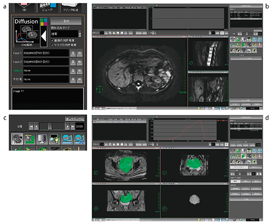
Task: Click the white left-arrow expander next to Diffusion
Action: 44,36
